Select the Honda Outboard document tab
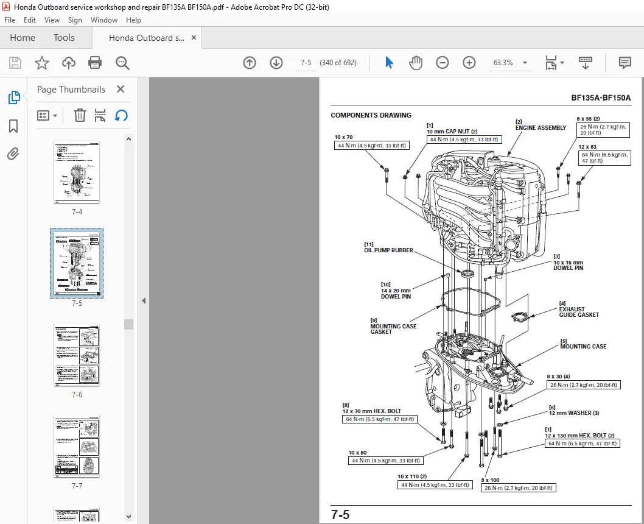Screen dimensions: 644x524 [146, 38]
